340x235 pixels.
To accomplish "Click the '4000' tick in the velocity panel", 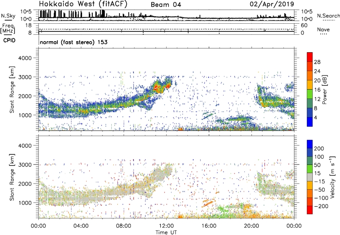I will [x=25, y=145].
